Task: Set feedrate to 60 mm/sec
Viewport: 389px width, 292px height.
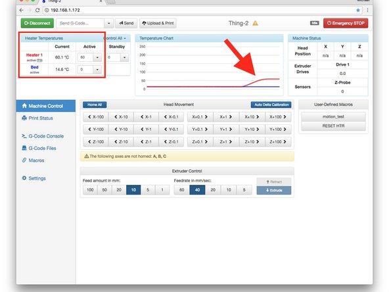Action: (x=181, y=190)
